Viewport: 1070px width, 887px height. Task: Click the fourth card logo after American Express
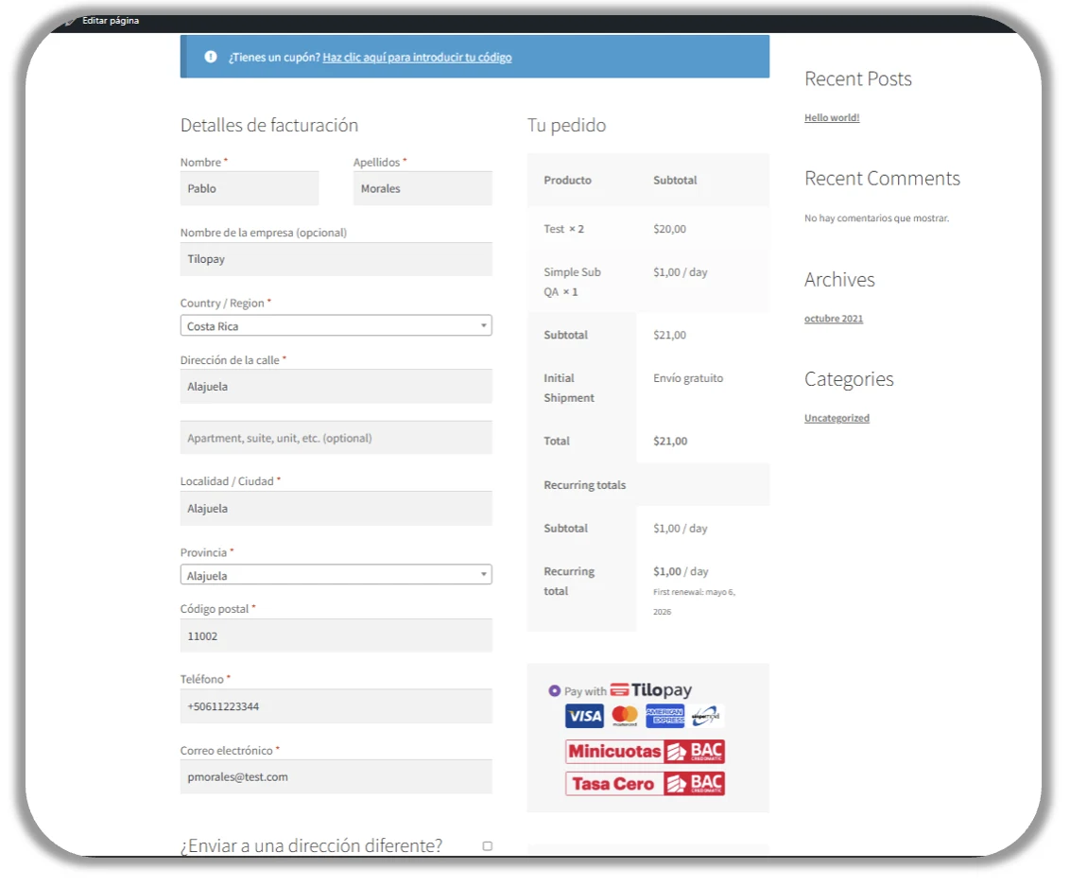click(706, 716)
